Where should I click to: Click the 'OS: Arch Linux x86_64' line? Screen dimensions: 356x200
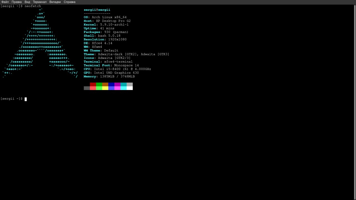[x=105, y=17]
